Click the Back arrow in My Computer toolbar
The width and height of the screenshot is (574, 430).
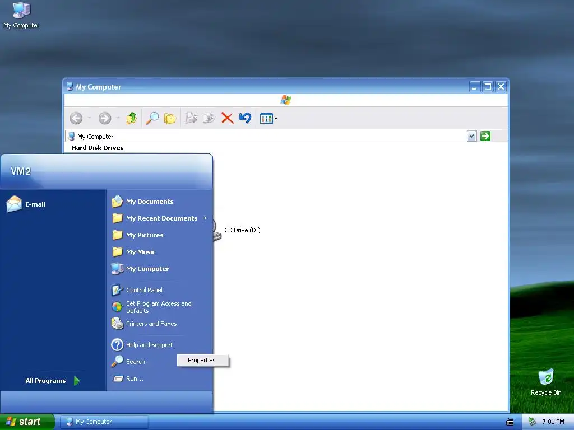[76, 118]
